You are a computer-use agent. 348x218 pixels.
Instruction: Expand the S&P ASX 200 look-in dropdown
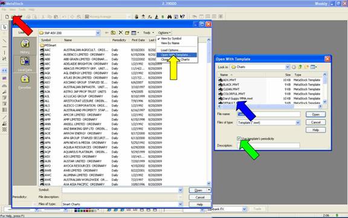click(x=98, y=33)
